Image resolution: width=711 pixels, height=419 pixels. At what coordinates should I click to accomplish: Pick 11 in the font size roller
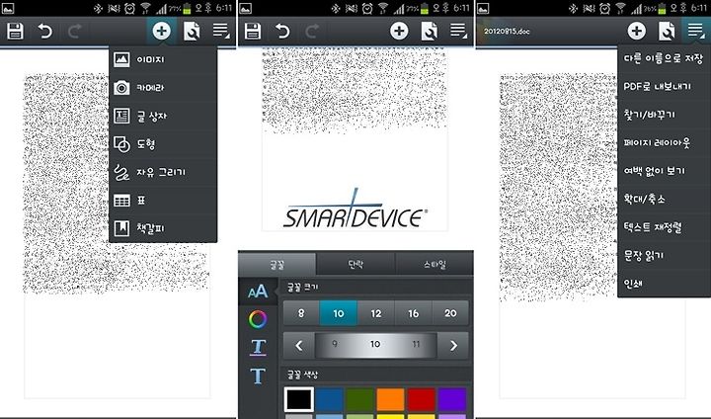click(x=416, y=344)
